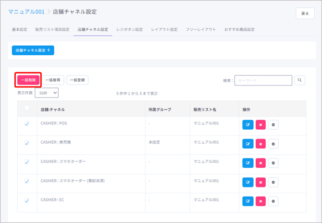Select the おすすめ商品設定 tab

(239, 30)
